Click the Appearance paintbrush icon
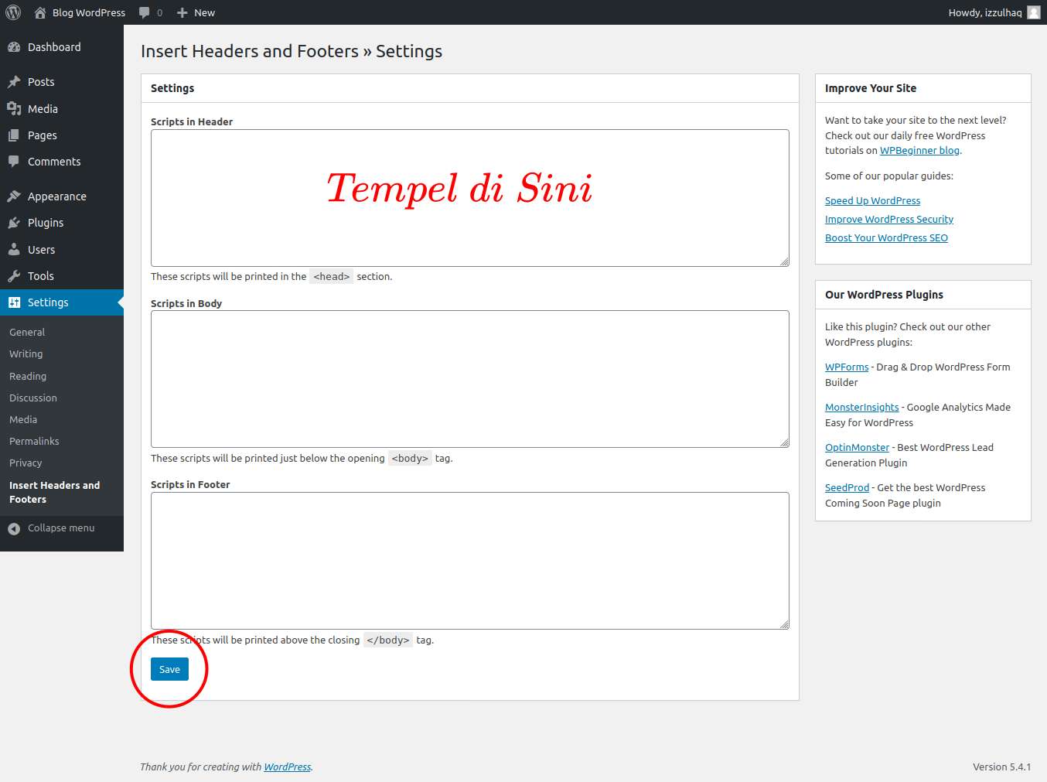Image resolution: width=1047 pixels, height=782 pixels. (14, 196)
